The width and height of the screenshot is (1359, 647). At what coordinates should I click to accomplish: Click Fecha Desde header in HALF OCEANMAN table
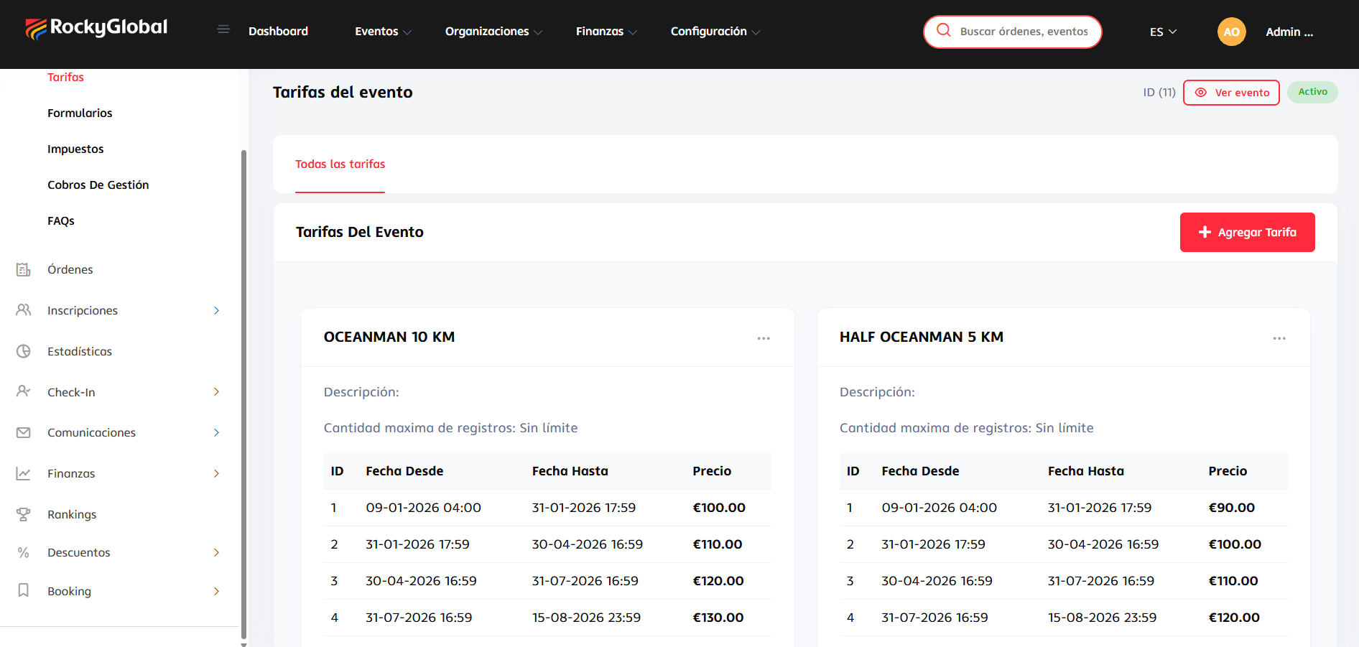coord(920,471)
